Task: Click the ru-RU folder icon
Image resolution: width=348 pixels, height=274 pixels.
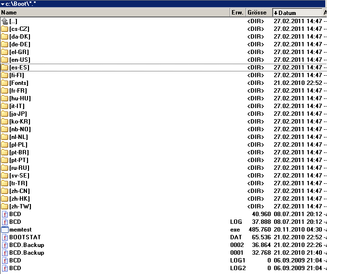Action: (4, 168)
